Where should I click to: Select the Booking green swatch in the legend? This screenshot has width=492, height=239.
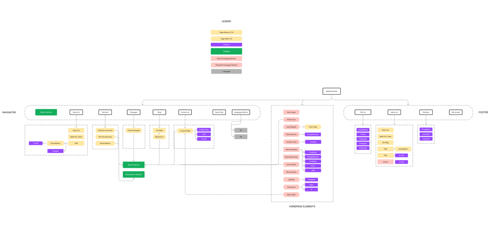pos(226,51)
